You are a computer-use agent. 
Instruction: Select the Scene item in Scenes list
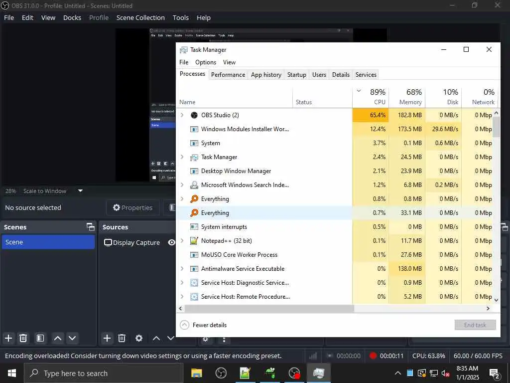[x=48, y=242]
